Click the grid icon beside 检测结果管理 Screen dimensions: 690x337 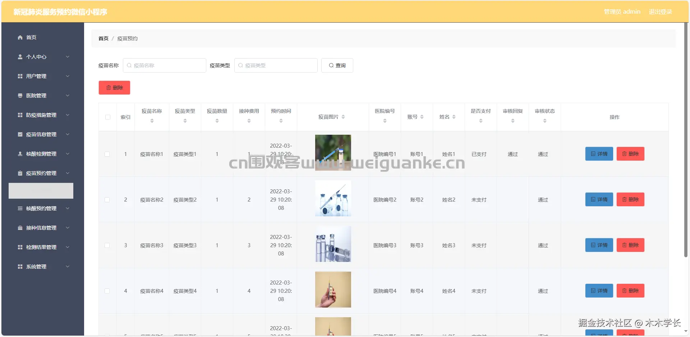coord(20,247)
